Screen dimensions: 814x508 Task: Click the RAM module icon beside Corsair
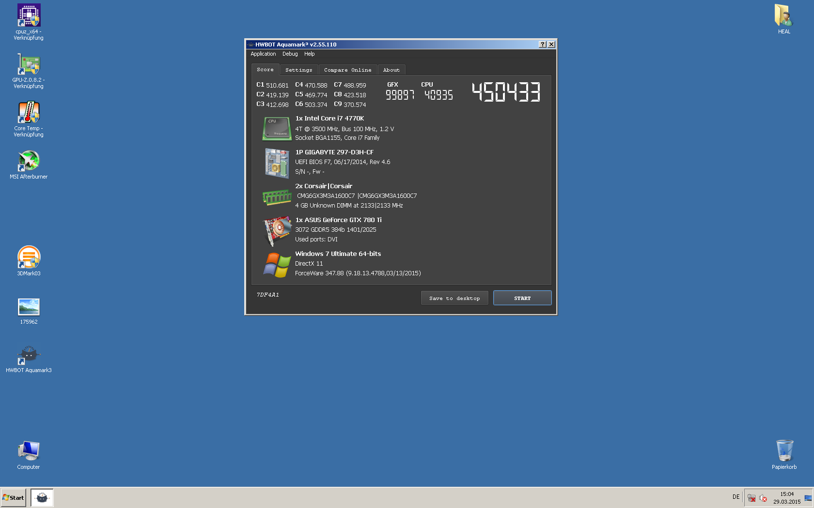coord(277,197)
